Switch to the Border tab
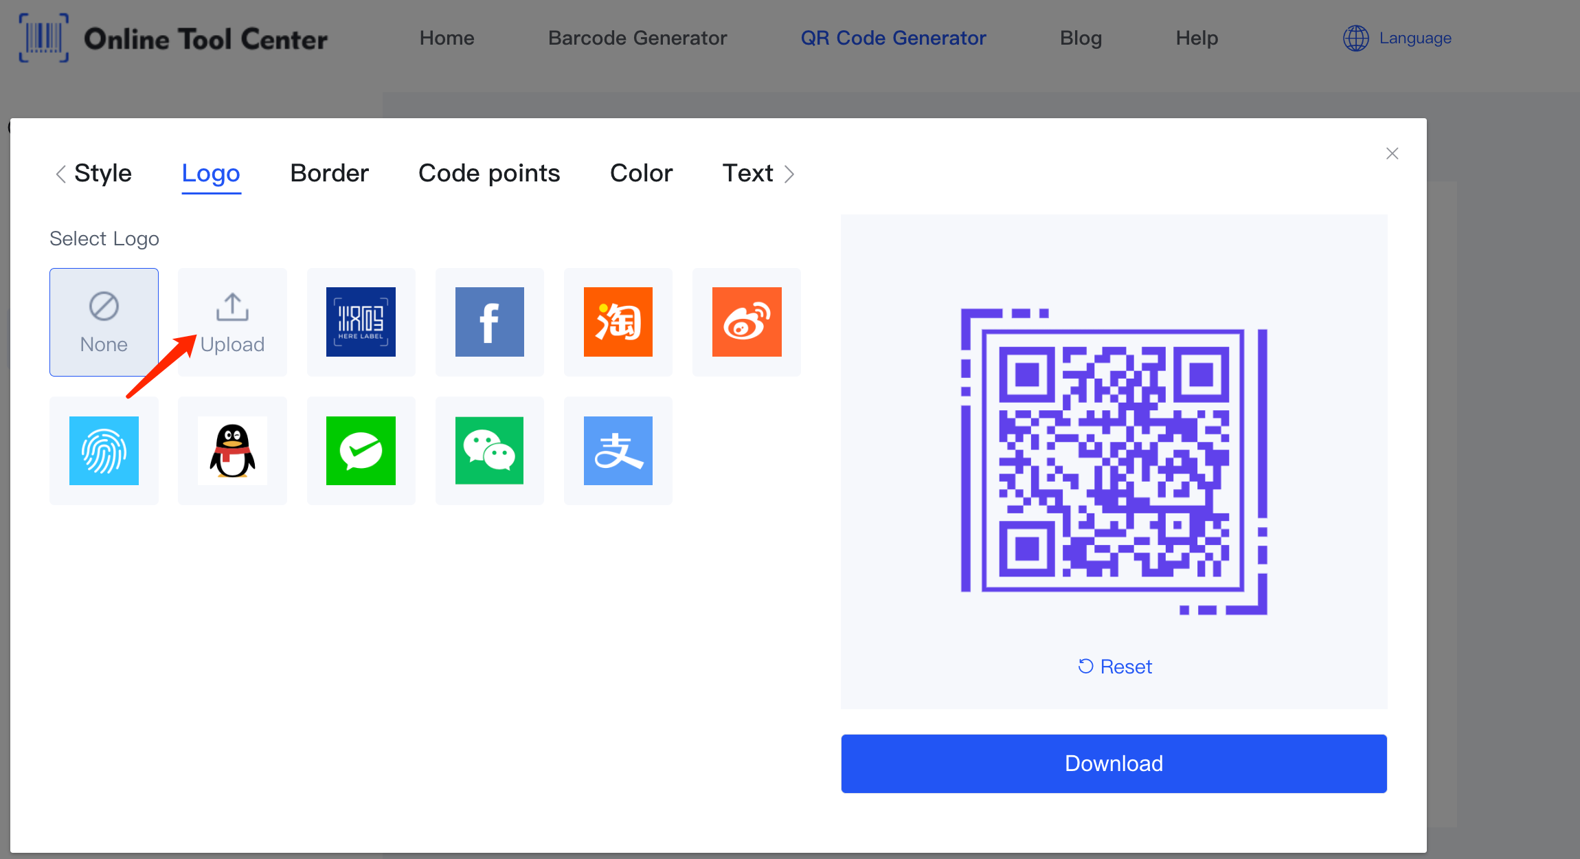Screen dimensions: 1580x859 click(328, 173)
